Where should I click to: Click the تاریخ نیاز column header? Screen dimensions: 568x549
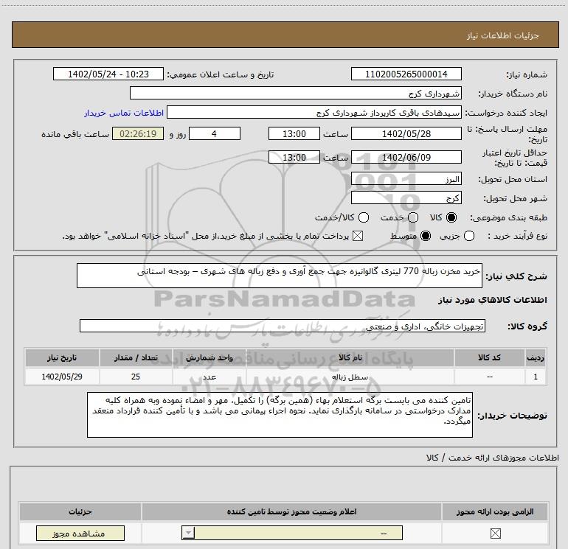[x=62, y=357]
